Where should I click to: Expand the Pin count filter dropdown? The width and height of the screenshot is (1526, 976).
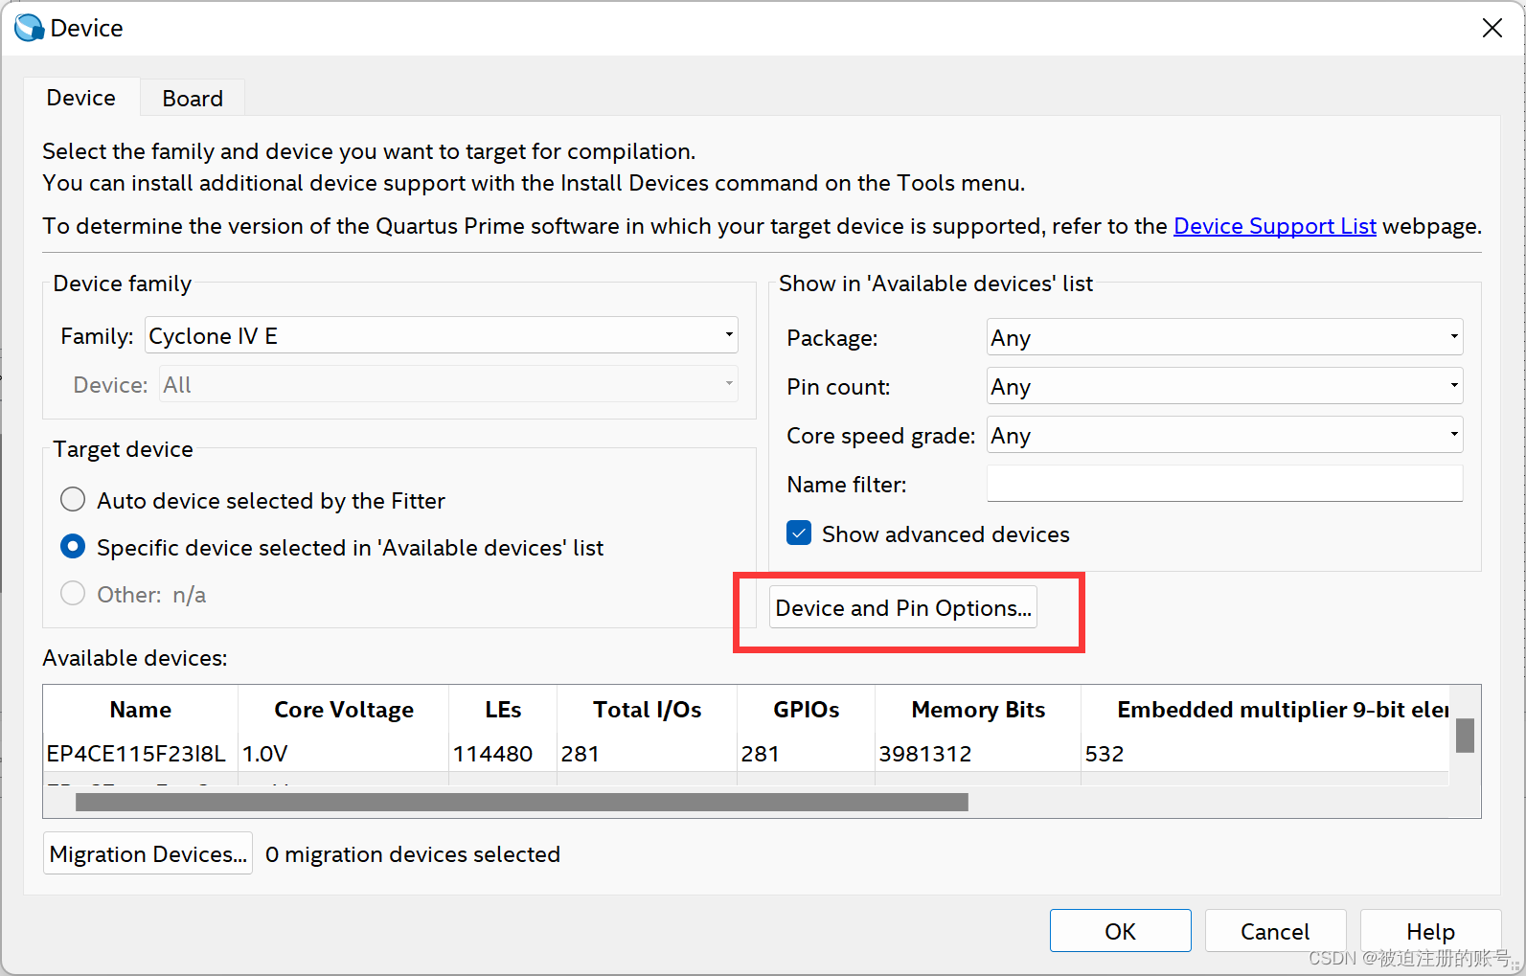tap(1224, 387)
